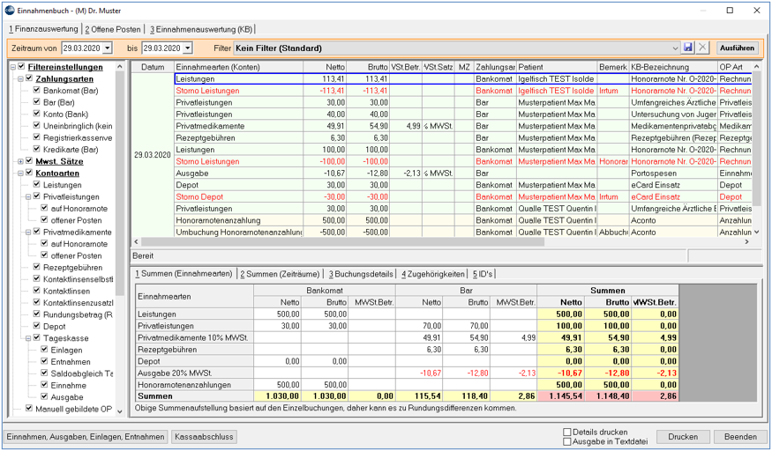The width and height of the screenshot is (772, 451).
Task: Collapse the Tageskasse tree node
Action: [28, 338]
